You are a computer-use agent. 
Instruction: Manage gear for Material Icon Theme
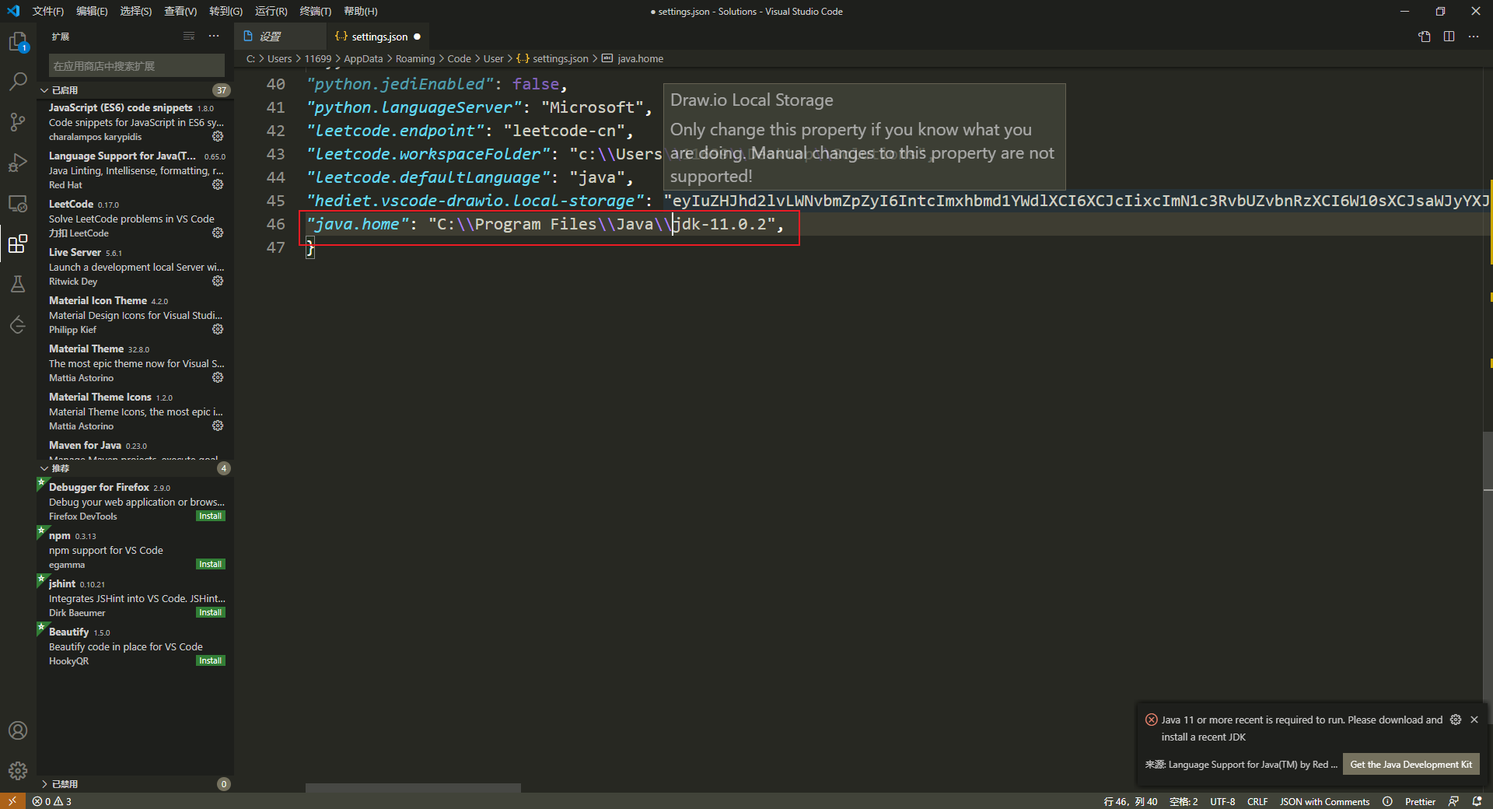pyautogui.click(x=218, y=329)
